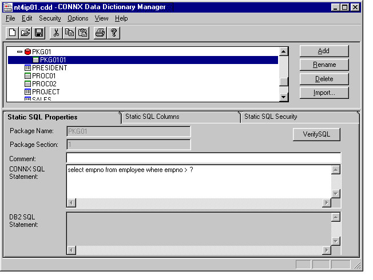Click the Package Name field

[129, 131]
